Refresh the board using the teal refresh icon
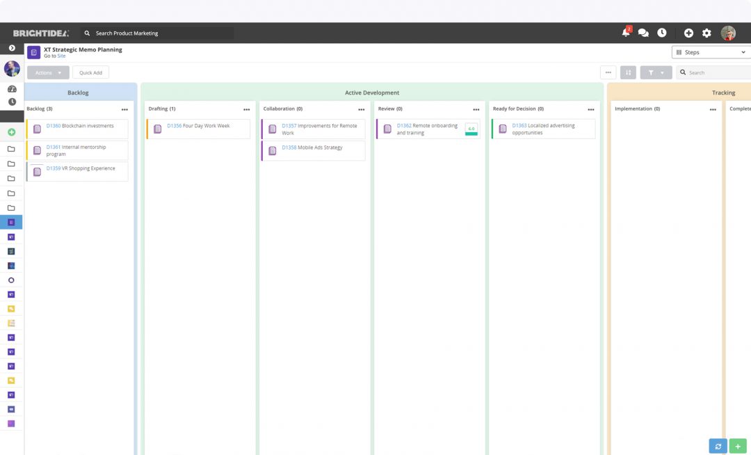The image size is (751, 455). pyautogui.click(x=718, y=446)
